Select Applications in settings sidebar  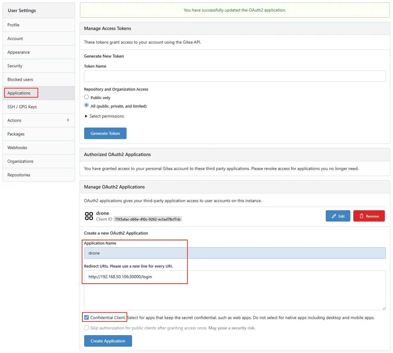click(39, 93)
